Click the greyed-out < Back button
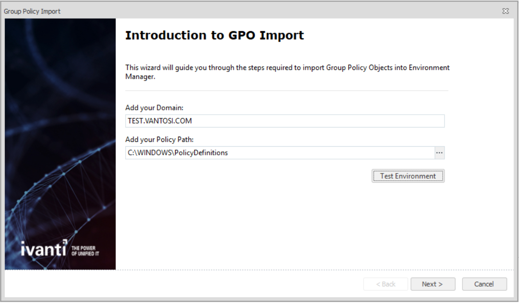Image resolution: width=519 pixels, height=303 pixels. [x=386, y=284]
